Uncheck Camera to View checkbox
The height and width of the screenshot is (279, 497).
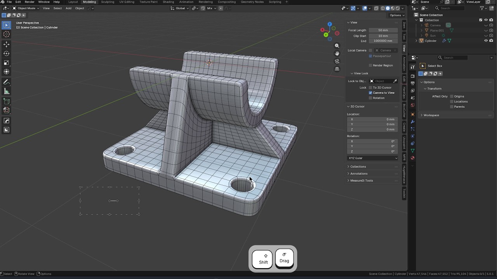click(370, 93)
